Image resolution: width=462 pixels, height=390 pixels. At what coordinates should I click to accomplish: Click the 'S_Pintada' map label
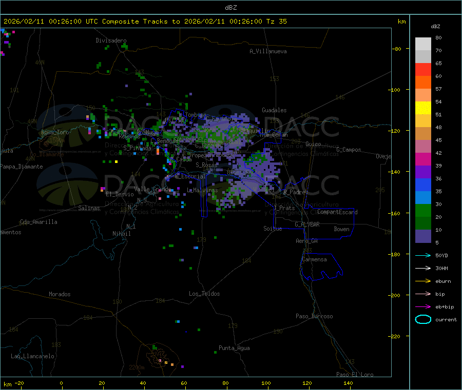pos(137,148)
